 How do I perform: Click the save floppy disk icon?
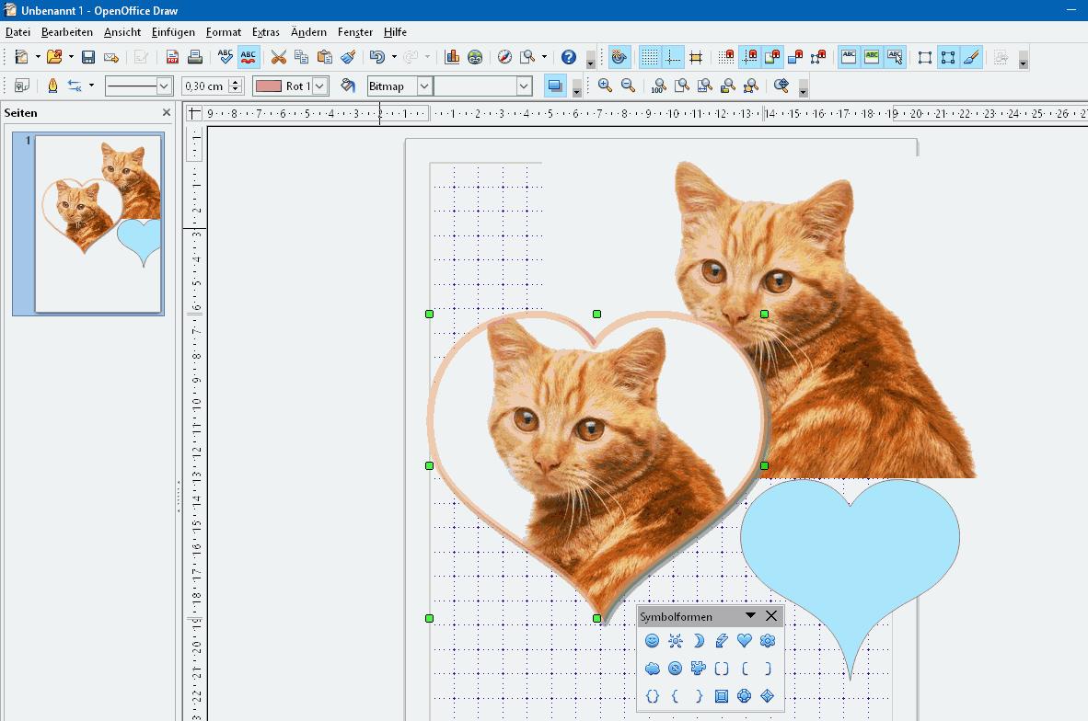88,57
